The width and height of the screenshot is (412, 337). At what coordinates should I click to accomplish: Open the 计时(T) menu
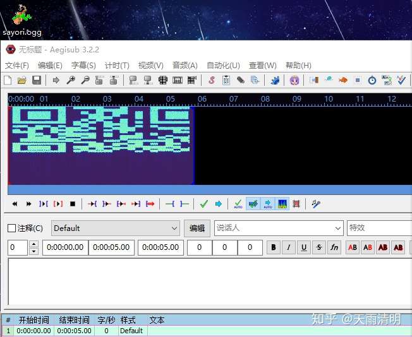tap(117, 66)
